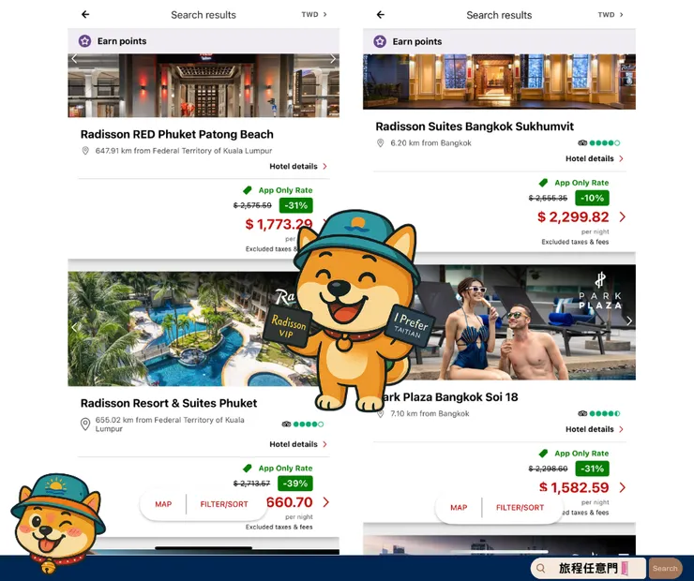
Task: Click the 旅程任意門 search input field
Action: point(588,568)
